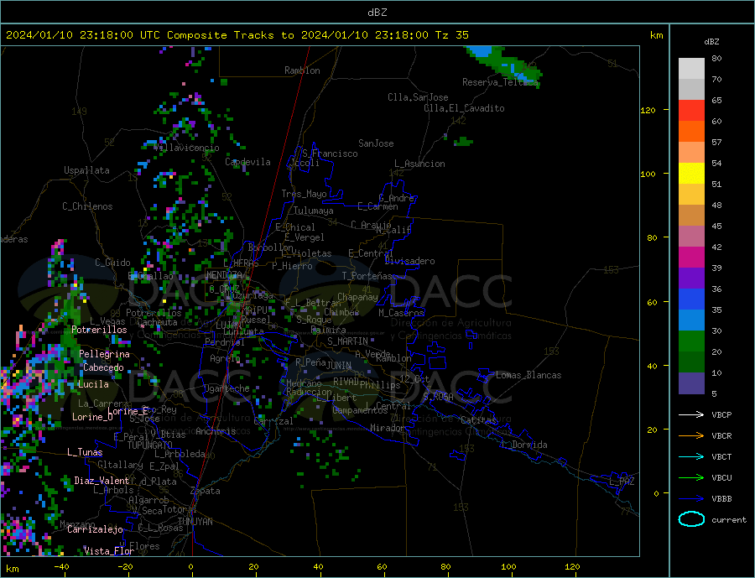This screenshot has width=755, height=578.
Task: Click the 'Diaz_Valent' place label
Action: tap(102, 482)
